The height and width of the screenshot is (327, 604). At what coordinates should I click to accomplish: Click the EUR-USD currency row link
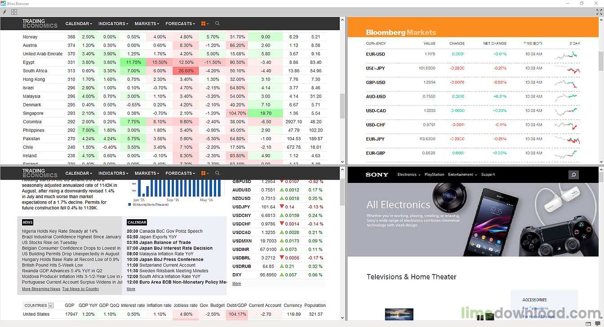pyautogui.click(x=375, y=54)
